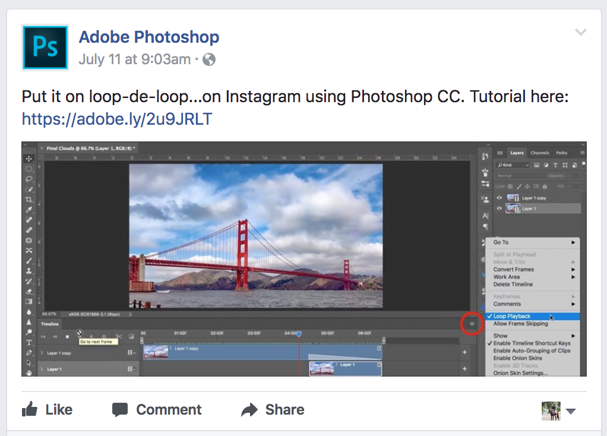This screenshot has height=436, width=607.
Task: Open the timeline panel flyout menu
Action: pyautogui.click(x=472, y=324)
